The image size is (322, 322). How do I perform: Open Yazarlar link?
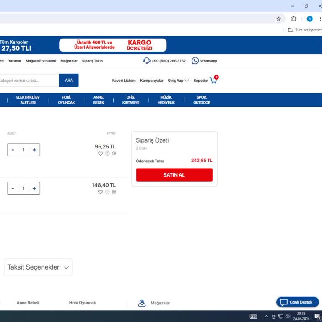pos(15,61)
